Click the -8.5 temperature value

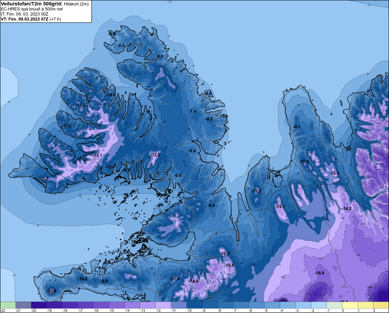tap(126, 170)
